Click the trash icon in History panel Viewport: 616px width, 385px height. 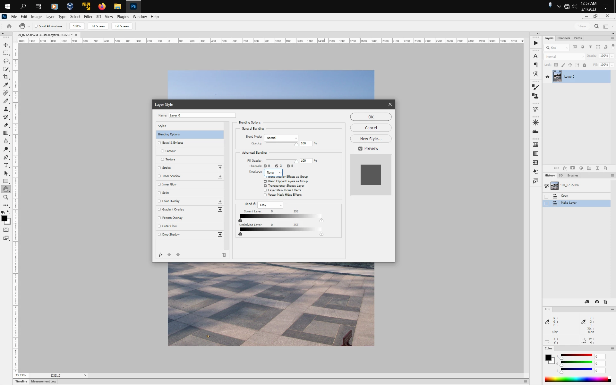click(605, 302)
